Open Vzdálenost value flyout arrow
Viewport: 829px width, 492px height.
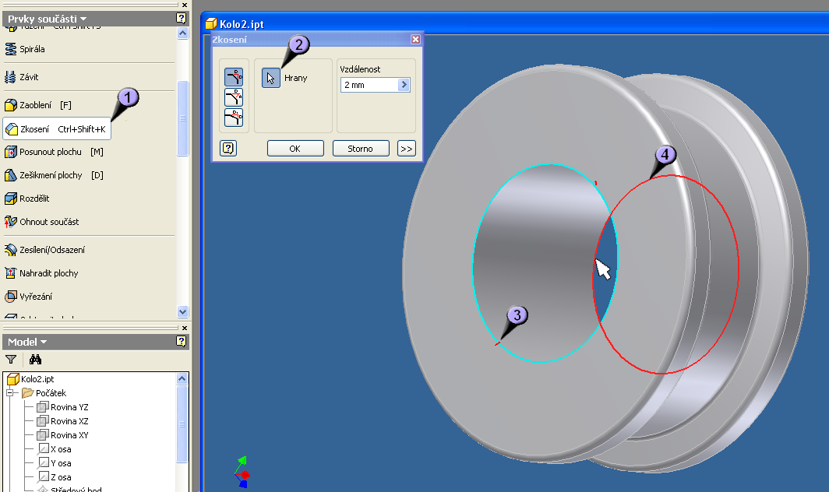[x=404, y=85]
